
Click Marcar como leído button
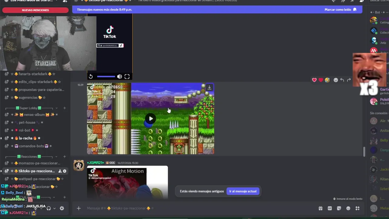tap(340, 9)
